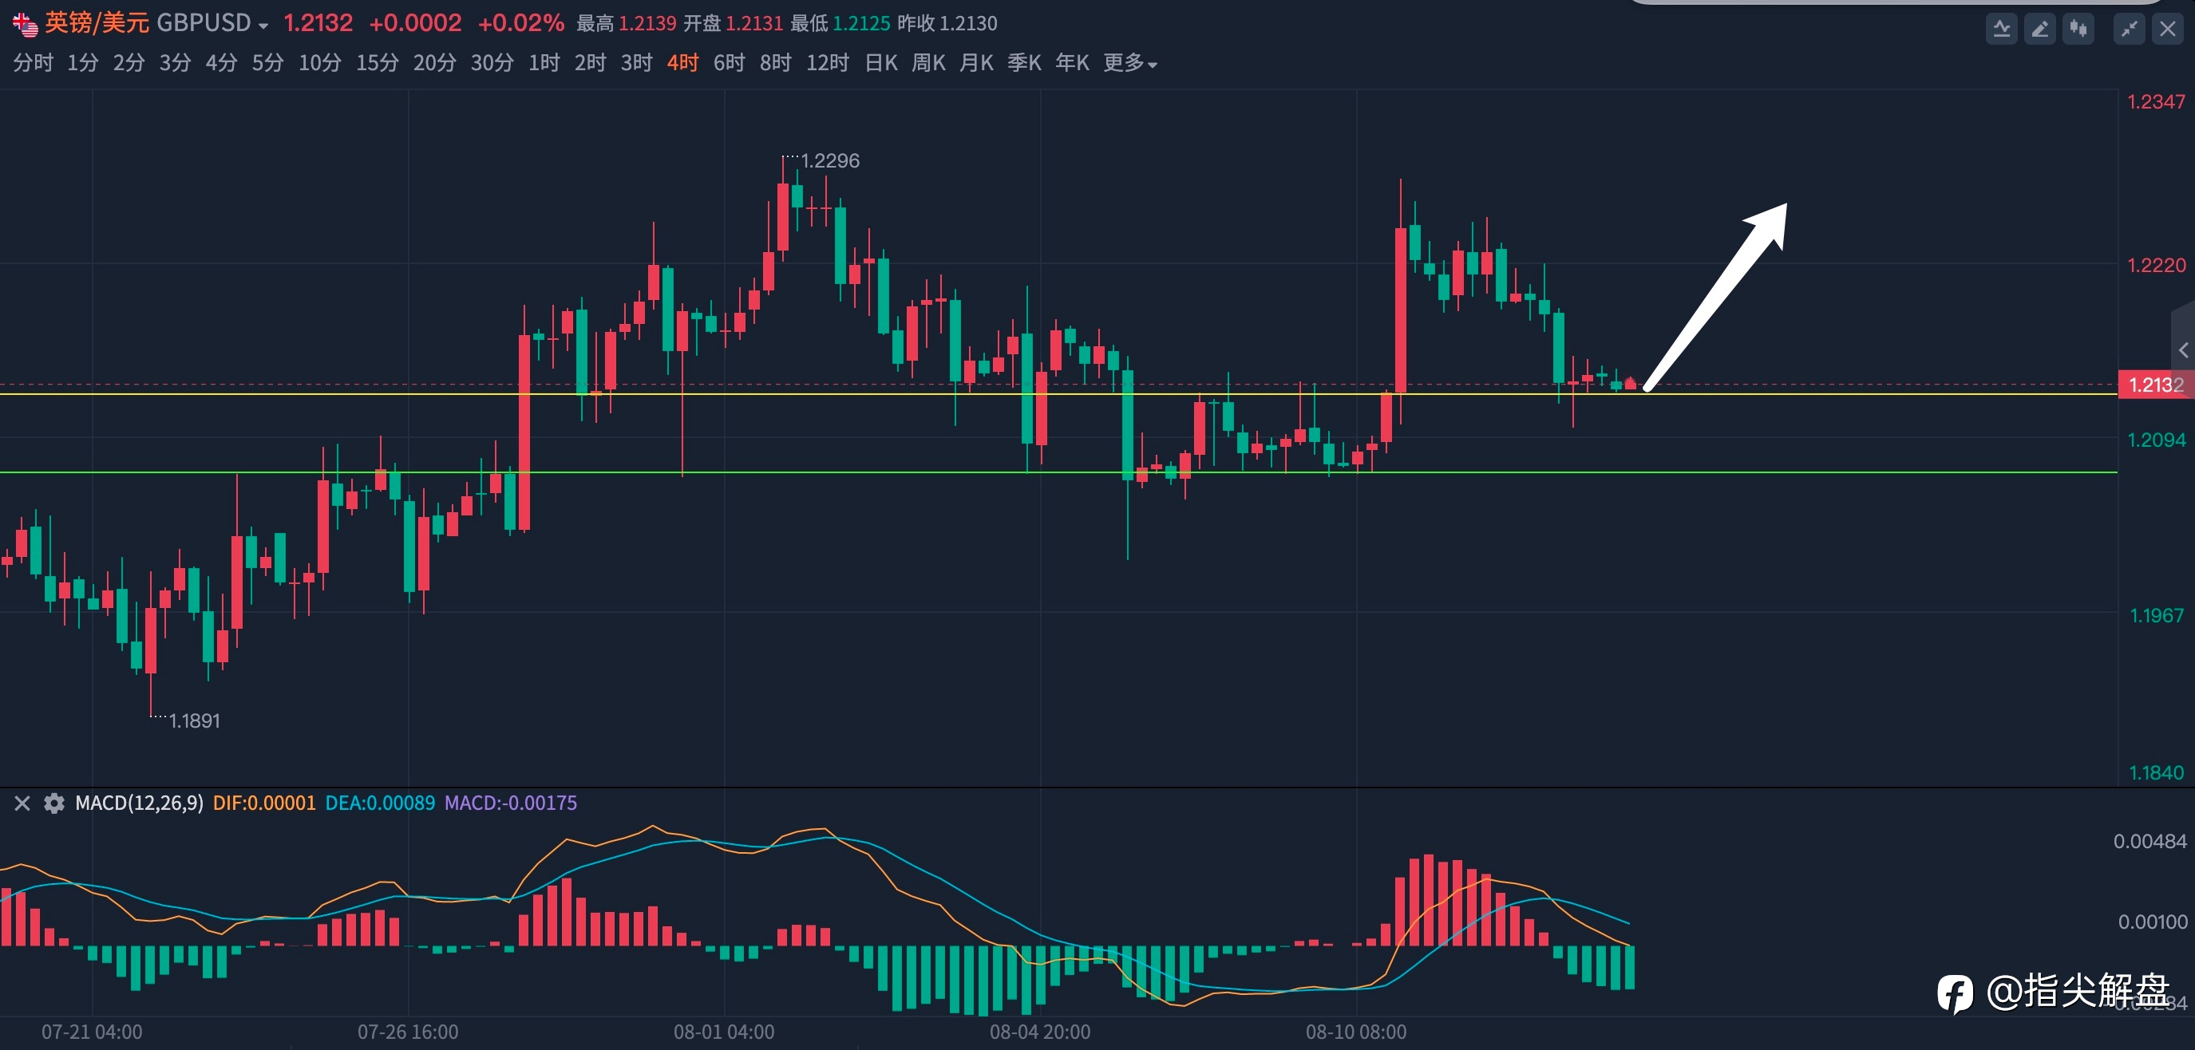
Task: Choose the 1时 hourly timeframe
Action: coord(544,63)
